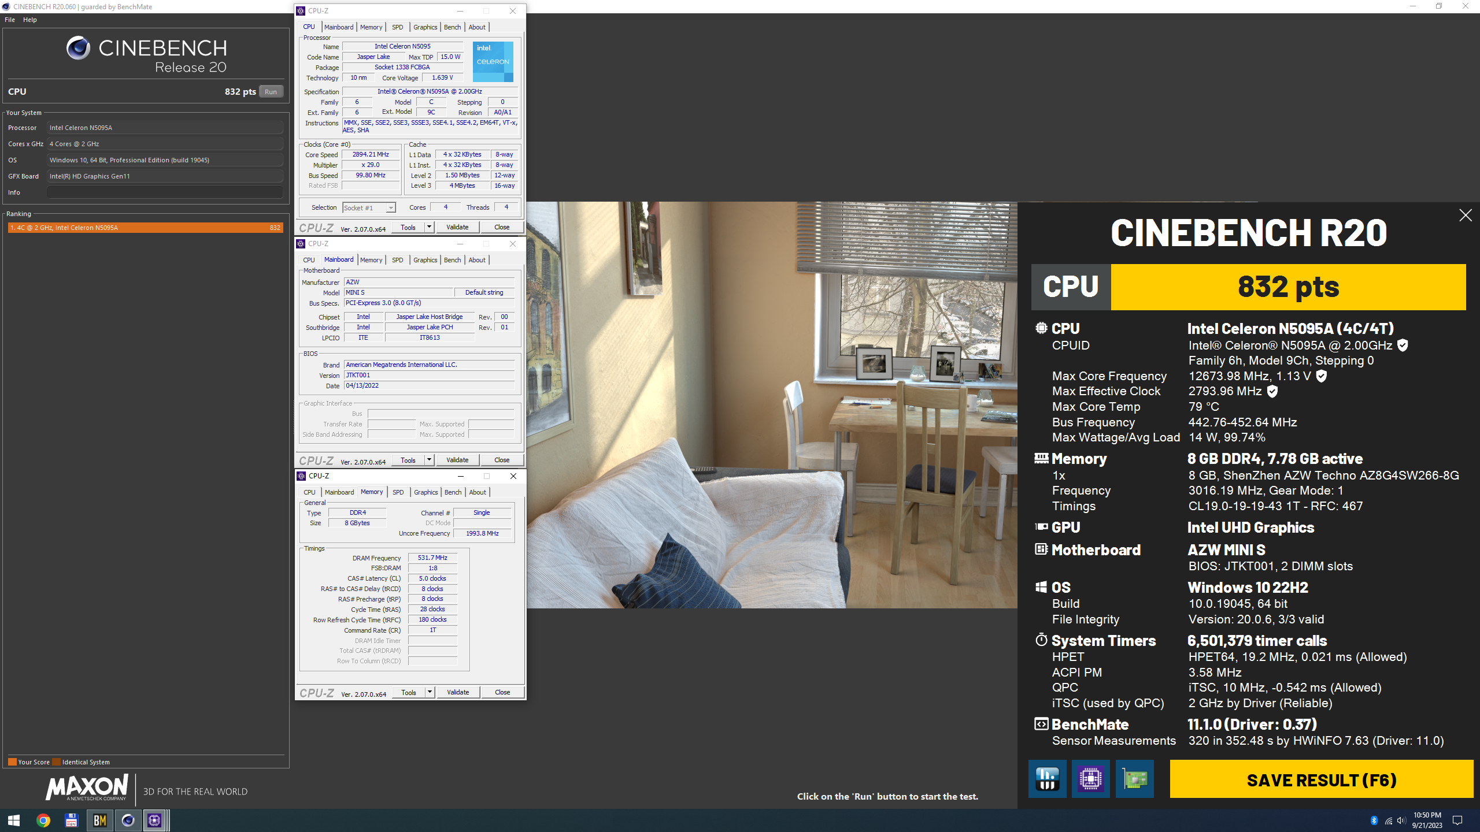Image resolution: width=1480 pixels, height=832 pixels.
Task: Click the yellow 832 pts score bar
Action: point(1289,287)
